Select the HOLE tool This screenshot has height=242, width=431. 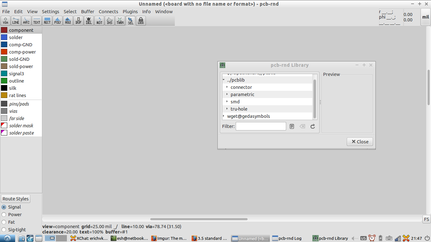[x=68, y=21]
